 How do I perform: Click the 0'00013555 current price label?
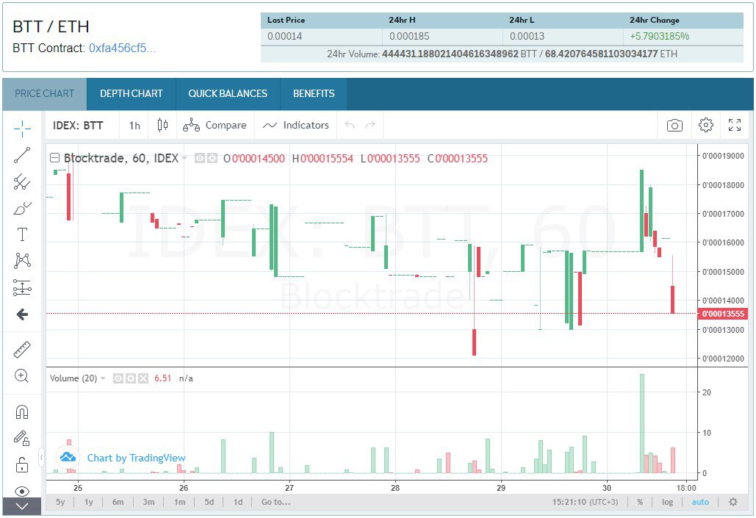click(x=723, y=314)
